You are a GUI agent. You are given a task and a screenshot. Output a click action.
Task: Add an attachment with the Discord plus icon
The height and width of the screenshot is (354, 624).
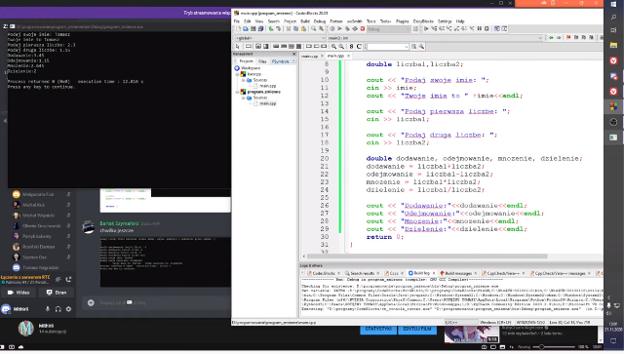click(91, 303)
